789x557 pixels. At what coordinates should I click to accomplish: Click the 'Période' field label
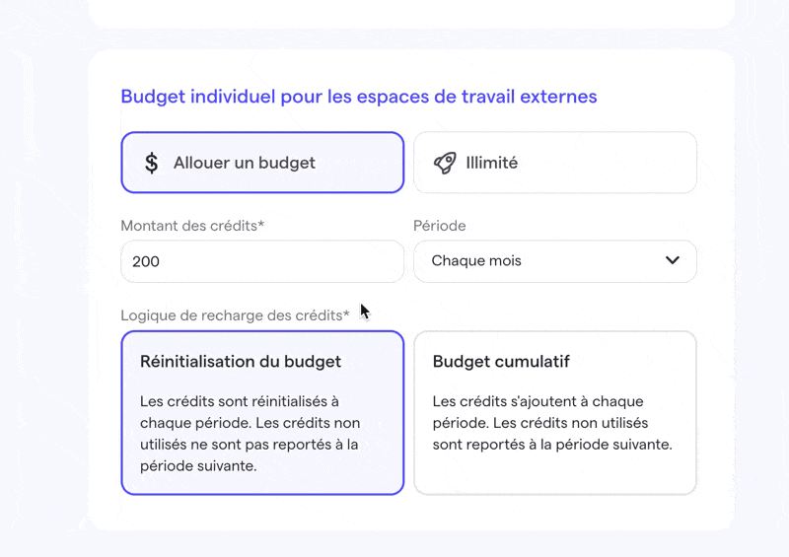pyautogui.click(x=439, y=226)
